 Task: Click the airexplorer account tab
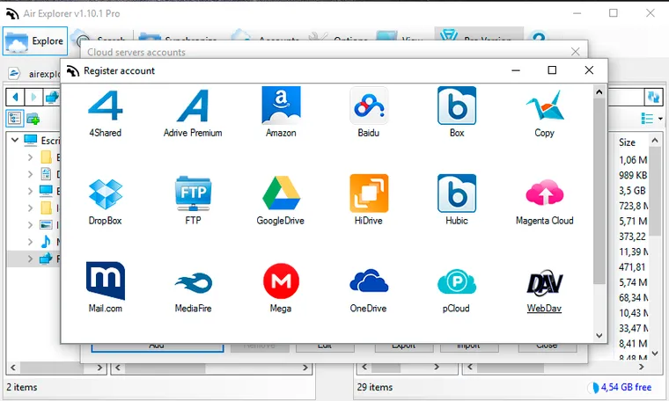(x=33, y=74)
